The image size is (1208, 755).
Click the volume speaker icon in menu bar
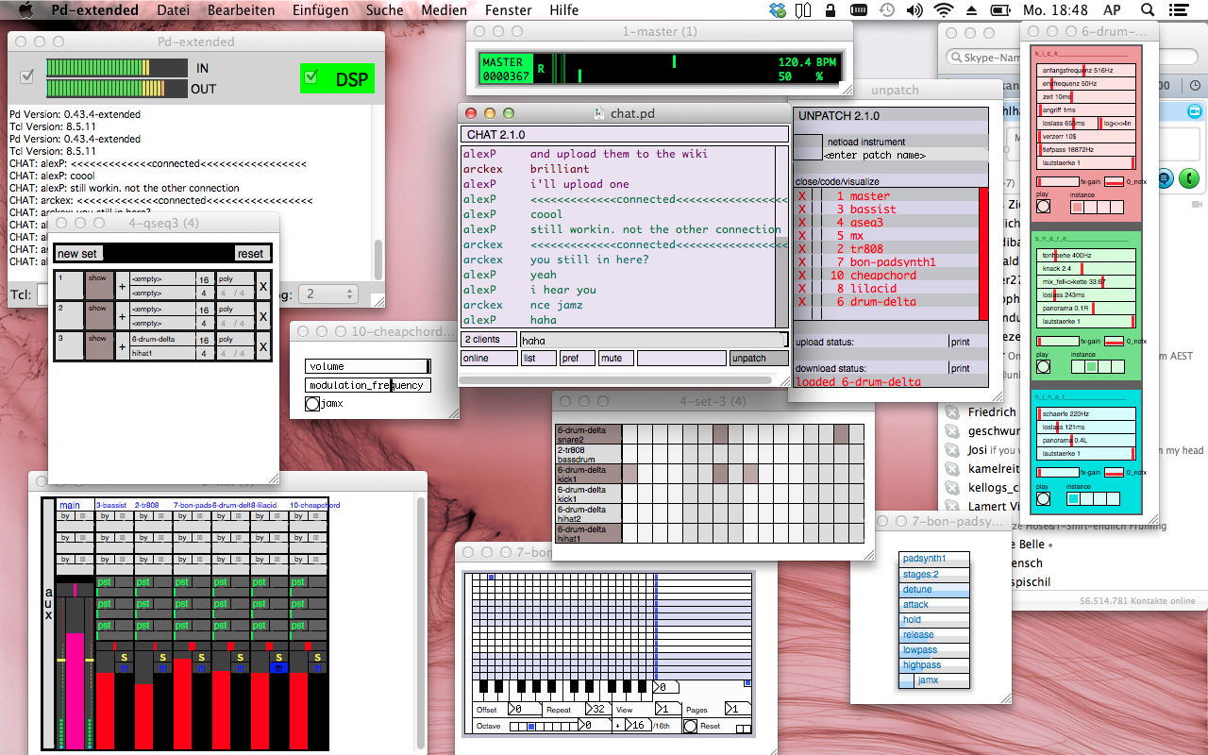[914, 10]
